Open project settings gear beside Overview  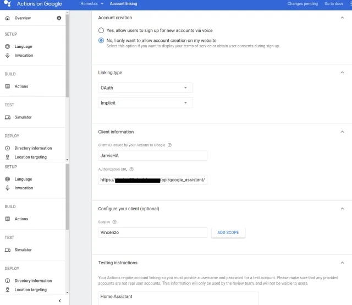tap(59, 18)
